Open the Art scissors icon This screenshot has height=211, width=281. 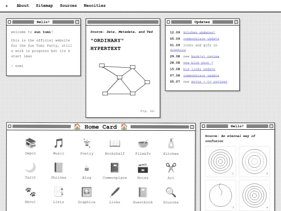(171, 168)
